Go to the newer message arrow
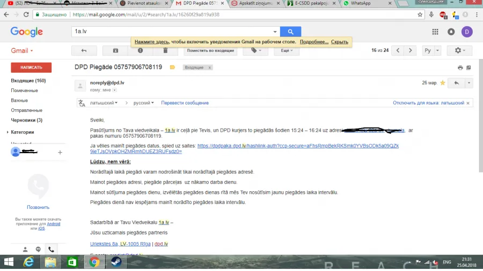 pos(398,50)
